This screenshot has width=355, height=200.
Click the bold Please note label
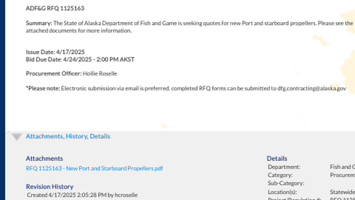pos(43,88)
